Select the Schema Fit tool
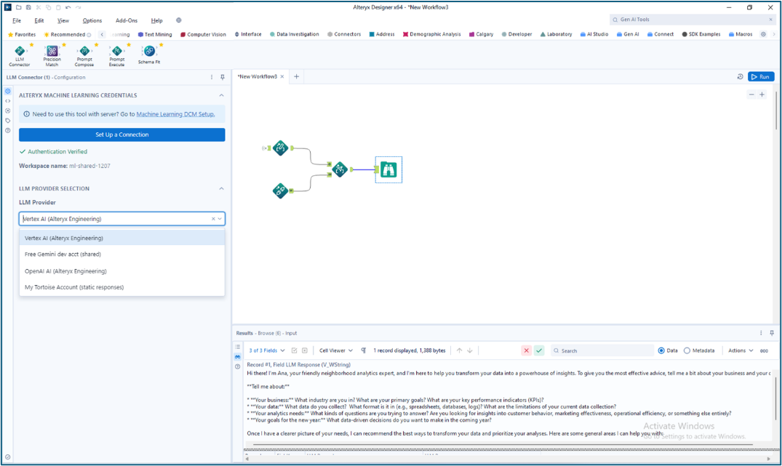The width and height of the screenshot is (782, 466). 148,51
